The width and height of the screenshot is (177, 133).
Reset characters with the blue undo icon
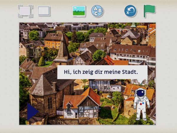pyautogui.click(x=130, y=11)
